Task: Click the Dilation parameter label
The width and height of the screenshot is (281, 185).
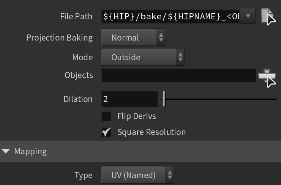Action: click(78, 99)
